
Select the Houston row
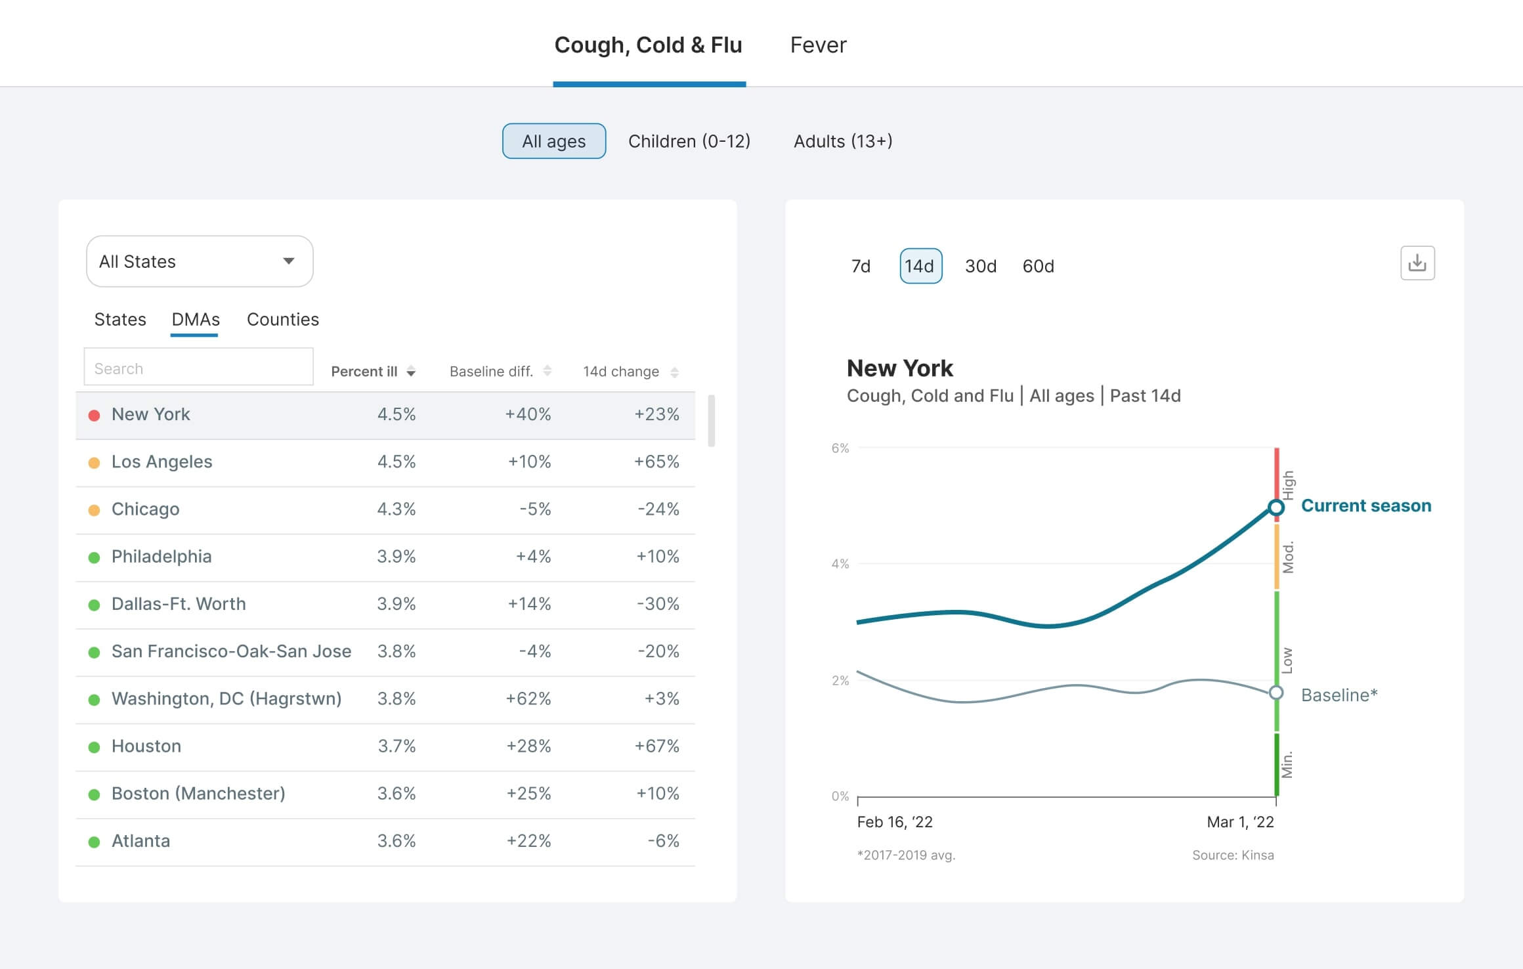(x=385, y=746)
